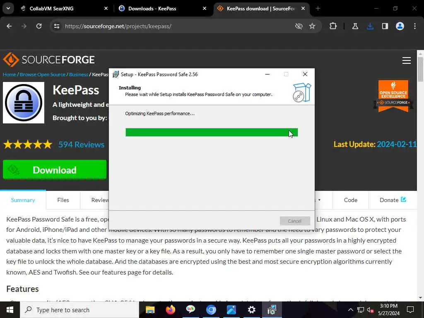Open the notification center icon

(x=410, y=310)
